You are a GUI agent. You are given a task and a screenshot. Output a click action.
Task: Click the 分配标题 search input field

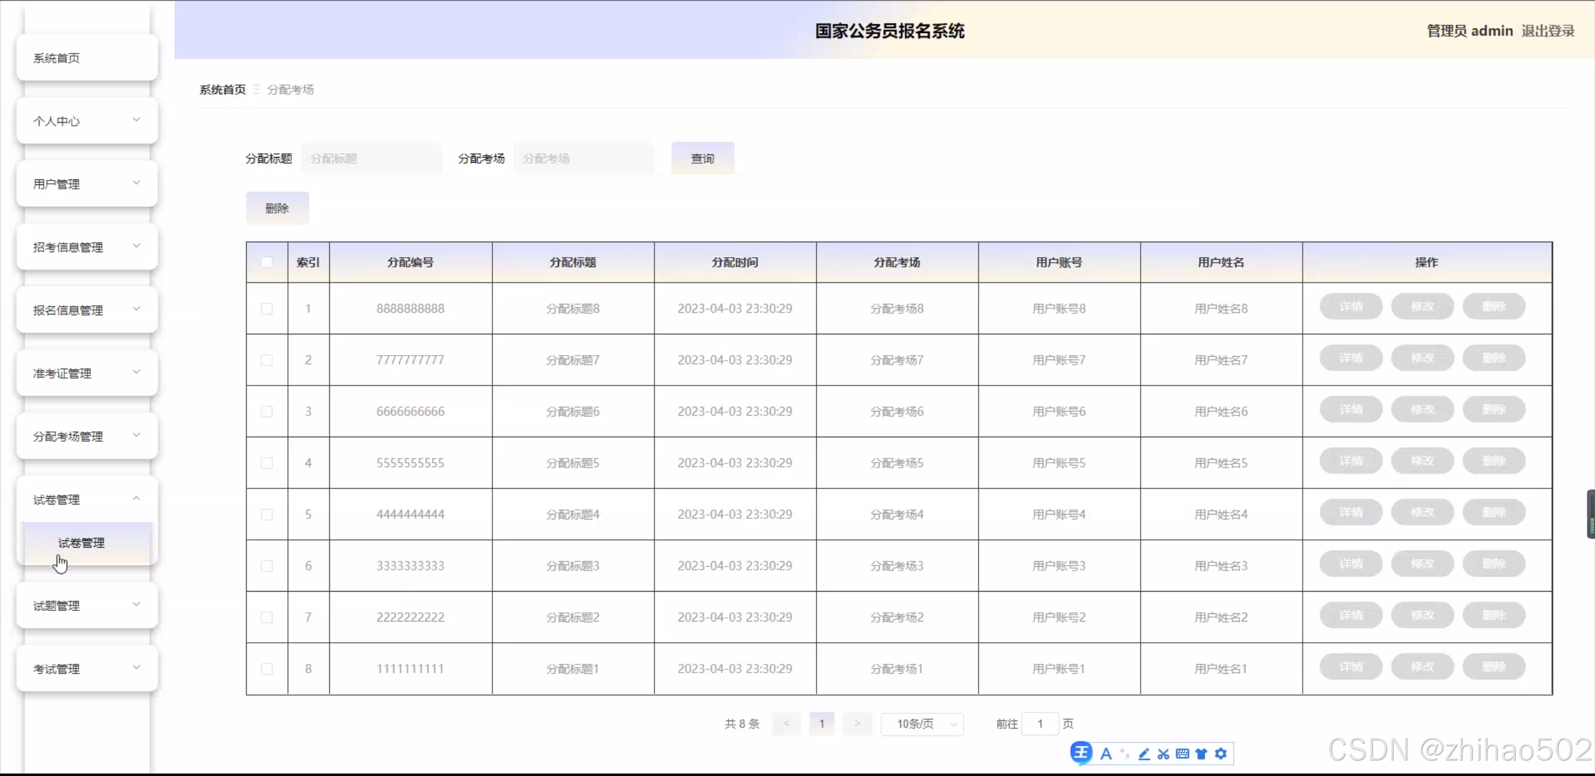[x=371, y=158]
